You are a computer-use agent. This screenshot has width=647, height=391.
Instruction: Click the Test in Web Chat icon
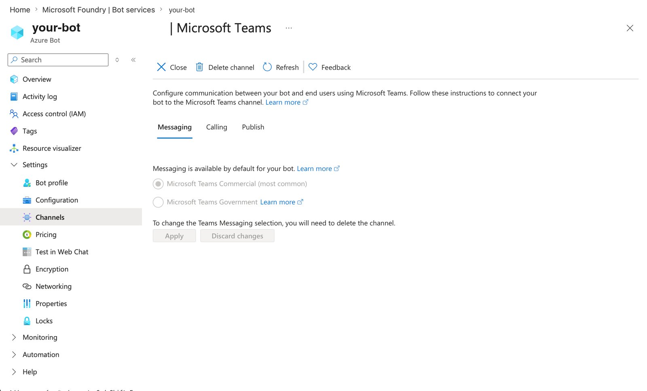pos(27,252)
